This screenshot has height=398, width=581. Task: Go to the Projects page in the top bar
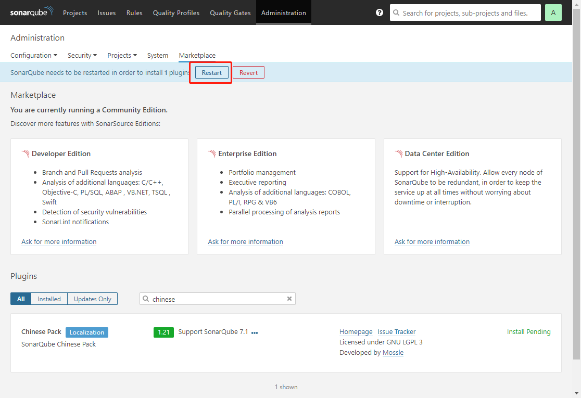75,12
